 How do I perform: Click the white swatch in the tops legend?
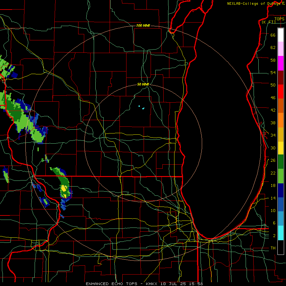tap(281, 35)
